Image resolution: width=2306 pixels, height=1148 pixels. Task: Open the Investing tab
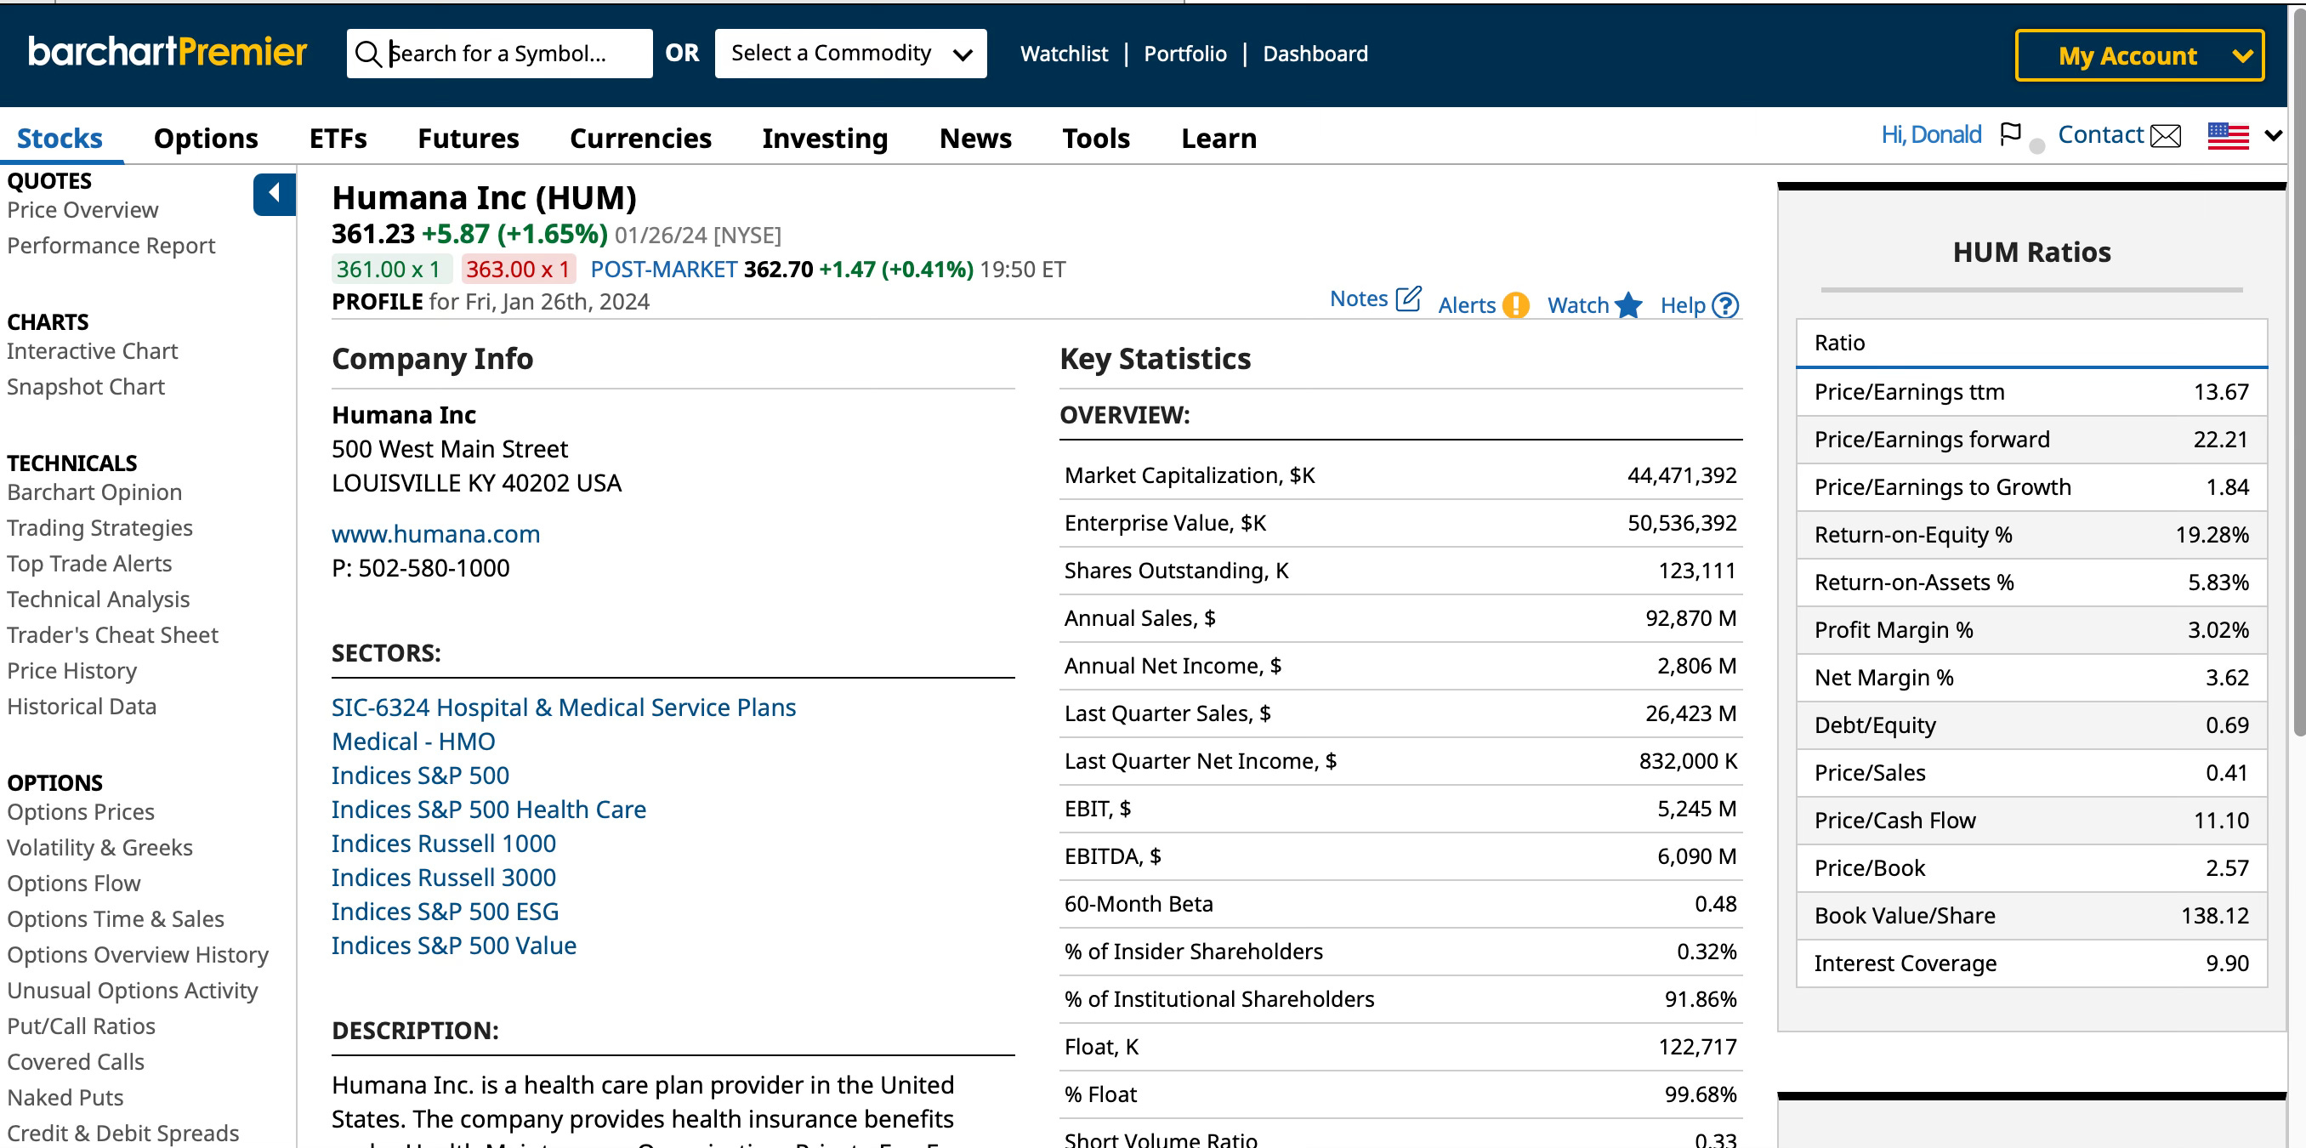[x=826, y=138]
